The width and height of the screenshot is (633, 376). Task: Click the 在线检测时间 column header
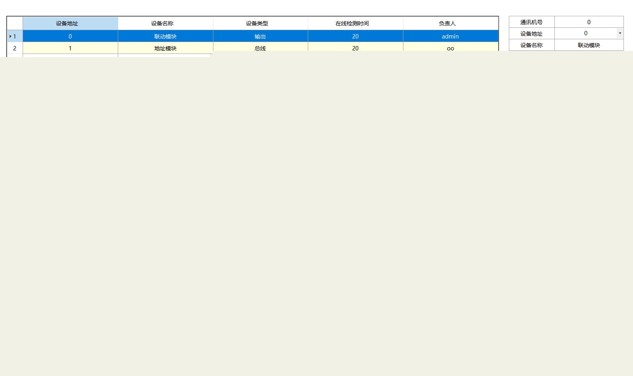355,23
